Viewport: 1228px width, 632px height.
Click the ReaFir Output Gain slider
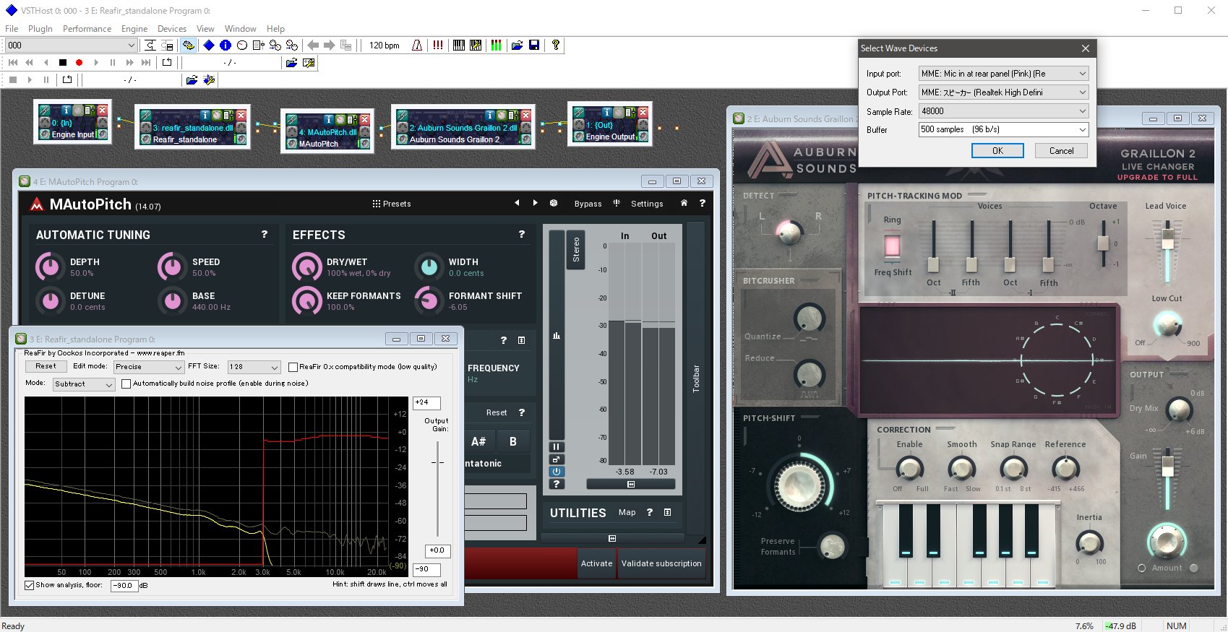point(437,462)
